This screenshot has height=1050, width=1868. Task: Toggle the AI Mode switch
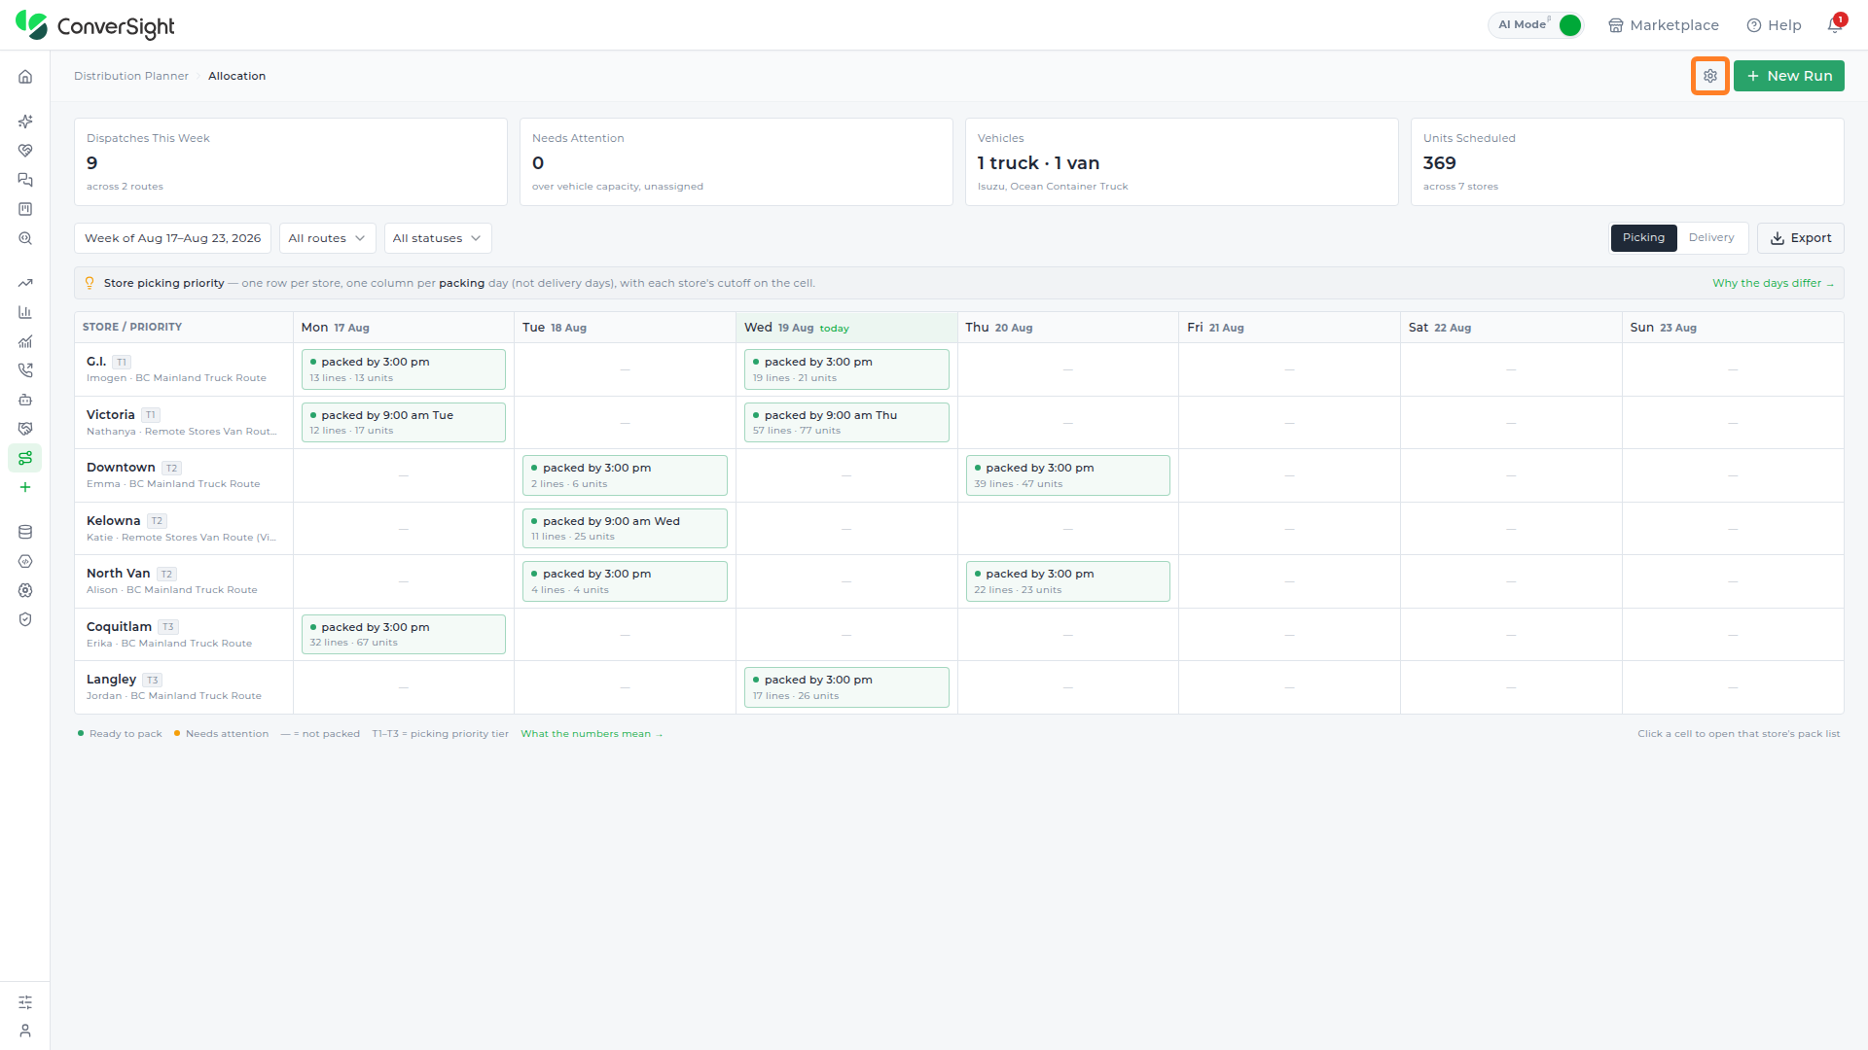[x=1569, y=25]
